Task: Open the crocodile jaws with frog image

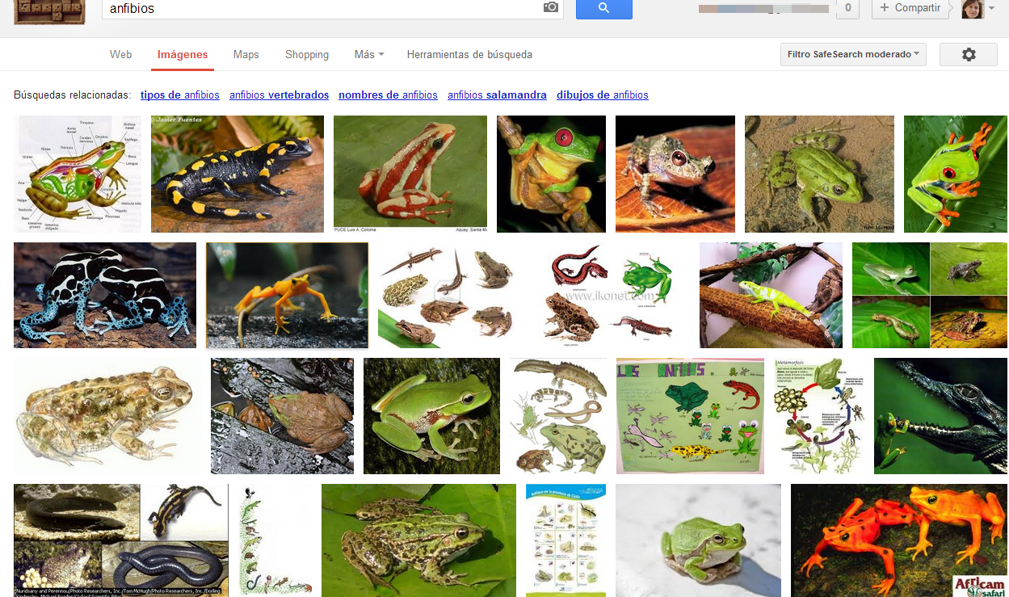Action: [x=940, y=416]
